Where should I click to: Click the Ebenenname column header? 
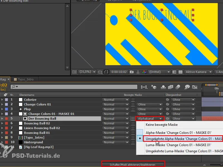tap(27, 95)
